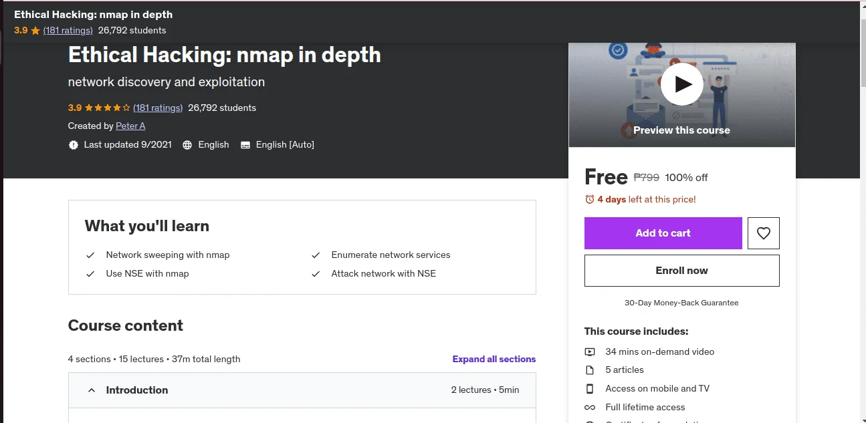Click Full lifetime access text

click(645, 407)
